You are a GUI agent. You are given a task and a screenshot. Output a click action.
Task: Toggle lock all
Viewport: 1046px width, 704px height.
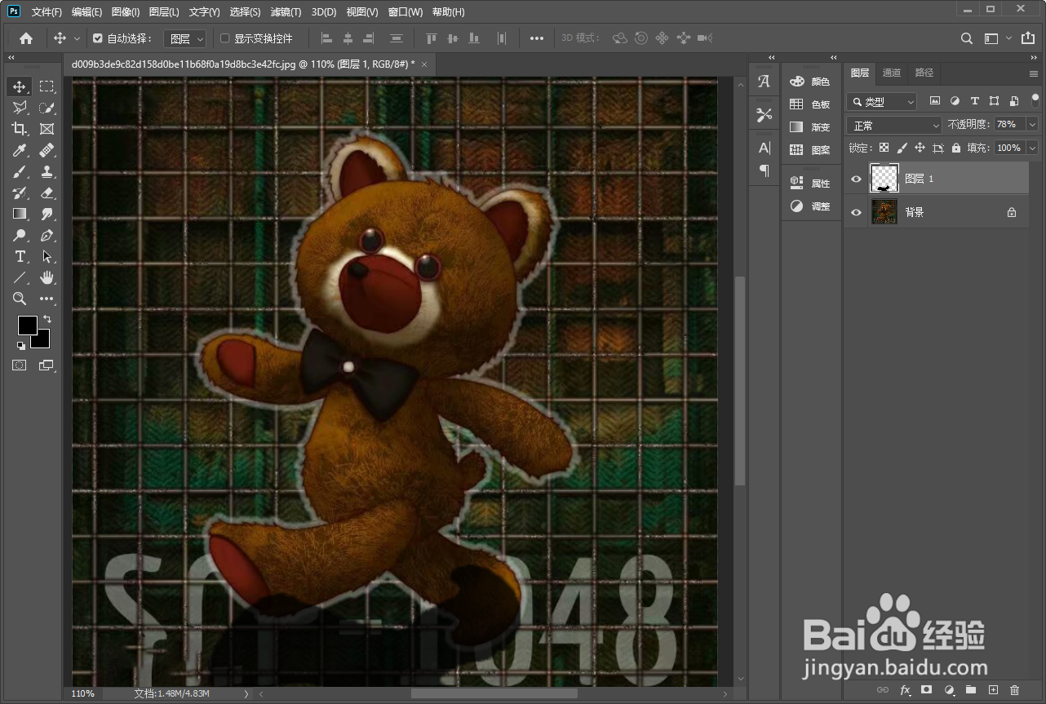click(x=955, y=148)
